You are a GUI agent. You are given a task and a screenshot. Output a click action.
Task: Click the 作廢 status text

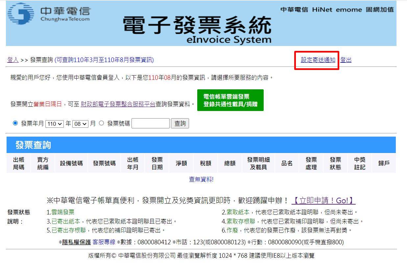tap(232, 230)
